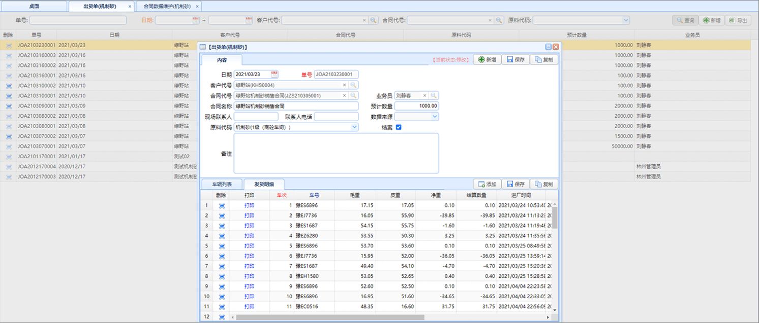The height and width of the screenshot is (323, 759).
Task: Click the 导出 button
Action: pos(738,20)
